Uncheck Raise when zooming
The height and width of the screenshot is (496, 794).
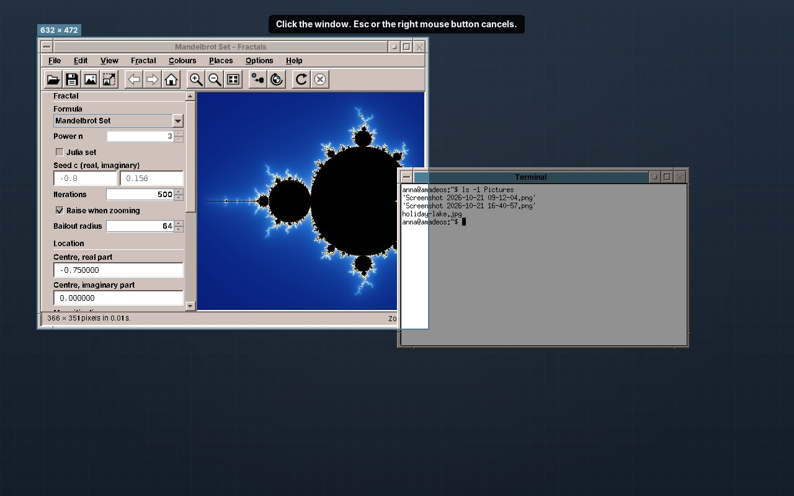(x=60, y=210)
